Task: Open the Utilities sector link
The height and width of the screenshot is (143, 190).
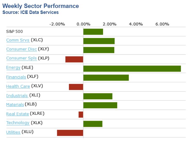Action: [13, 132]
